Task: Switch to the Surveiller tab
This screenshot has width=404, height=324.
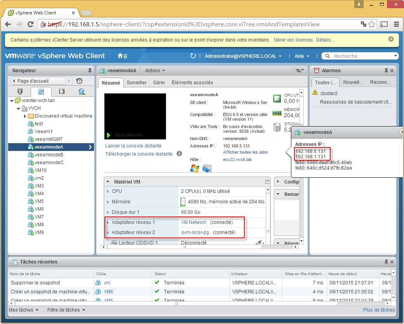Action: tap(137, 83)
